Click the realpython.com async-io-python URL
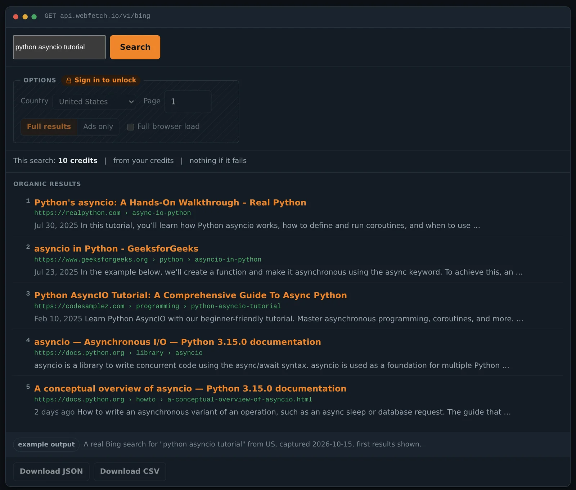Screen dimensions: 576x490 click(x=113, y=213)
